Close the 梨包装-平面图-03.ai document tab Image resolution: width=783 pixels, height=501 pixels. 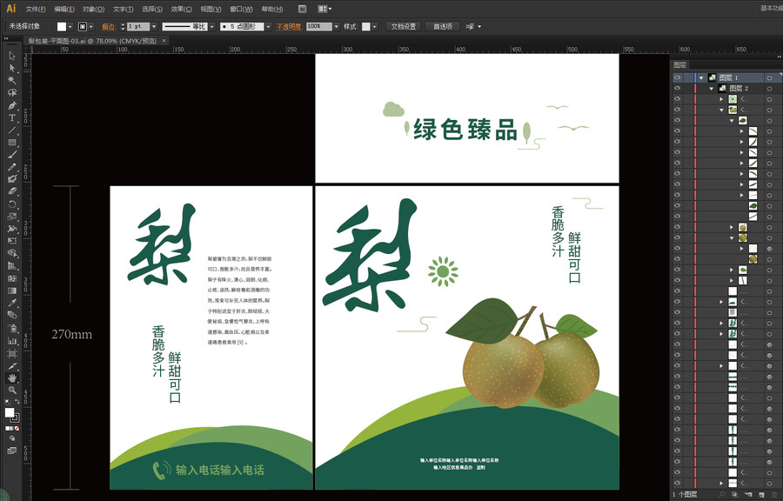pyautogui.click(x=164, y=40)
